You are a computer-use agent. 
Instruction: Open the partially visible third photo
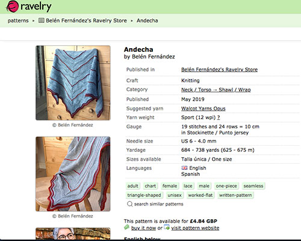73,234
